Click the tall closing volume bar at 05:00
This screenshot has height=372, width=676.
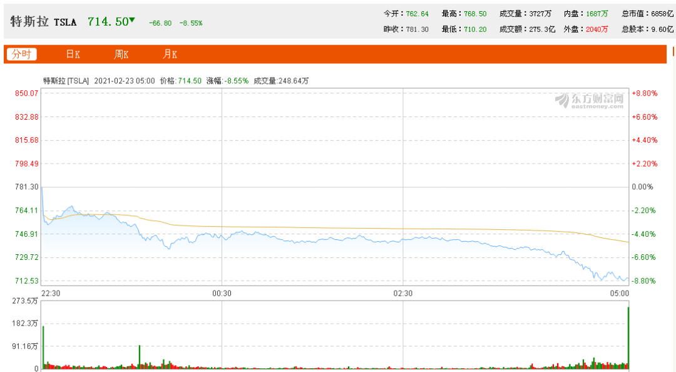[x=628, y=338]
